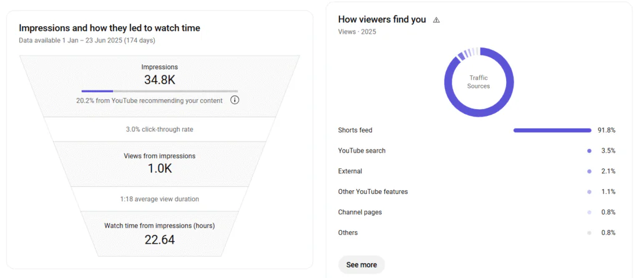
Task: Click the Views from impressions label
Action: click(160, 156)
